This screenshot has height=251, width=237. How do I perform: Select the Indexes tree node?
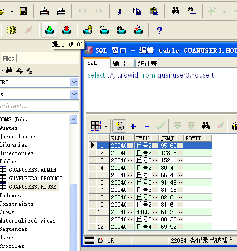(x=11, y=195)
